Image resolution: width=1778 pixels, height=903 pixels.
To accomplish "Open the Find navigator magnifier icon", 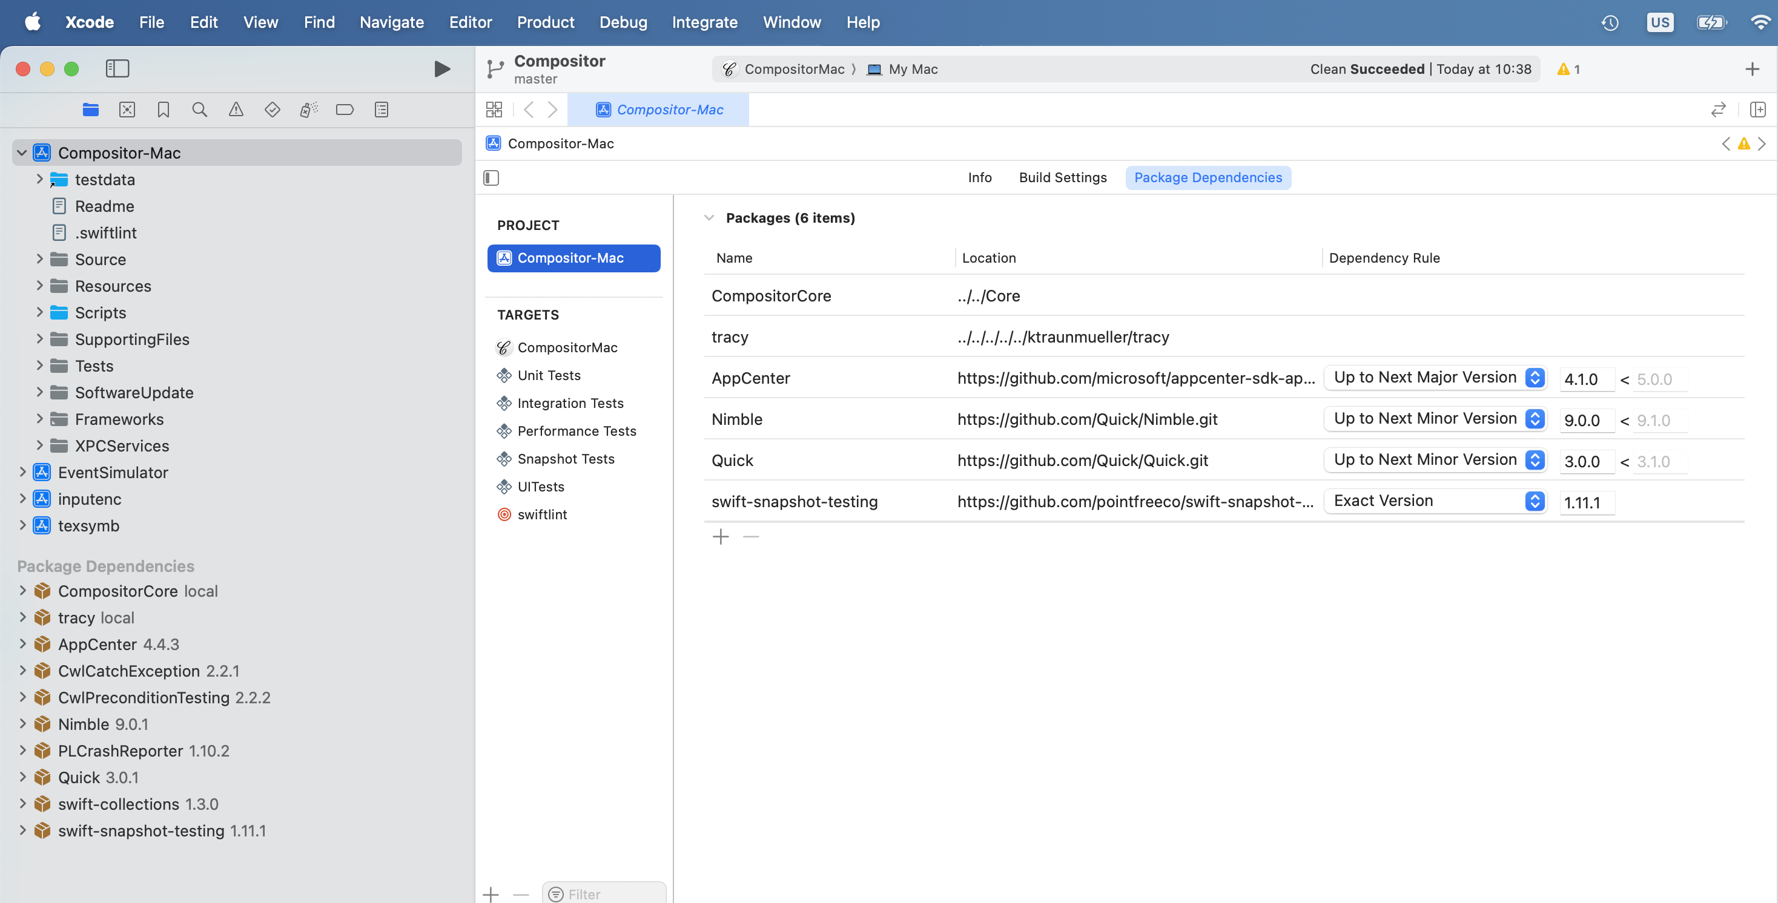I will (199, 110).
